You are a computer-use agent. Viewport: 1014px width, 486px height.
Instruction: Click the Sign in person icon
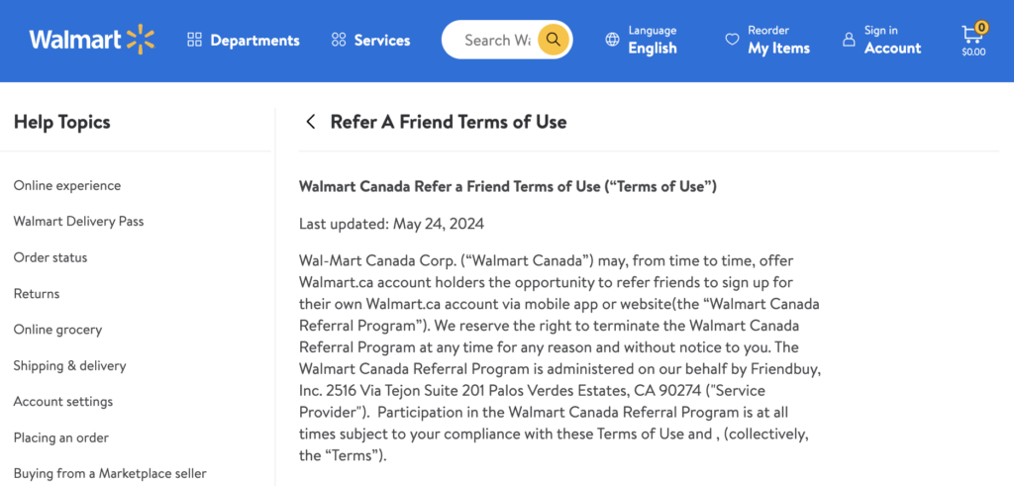click(x=849, y=40)
